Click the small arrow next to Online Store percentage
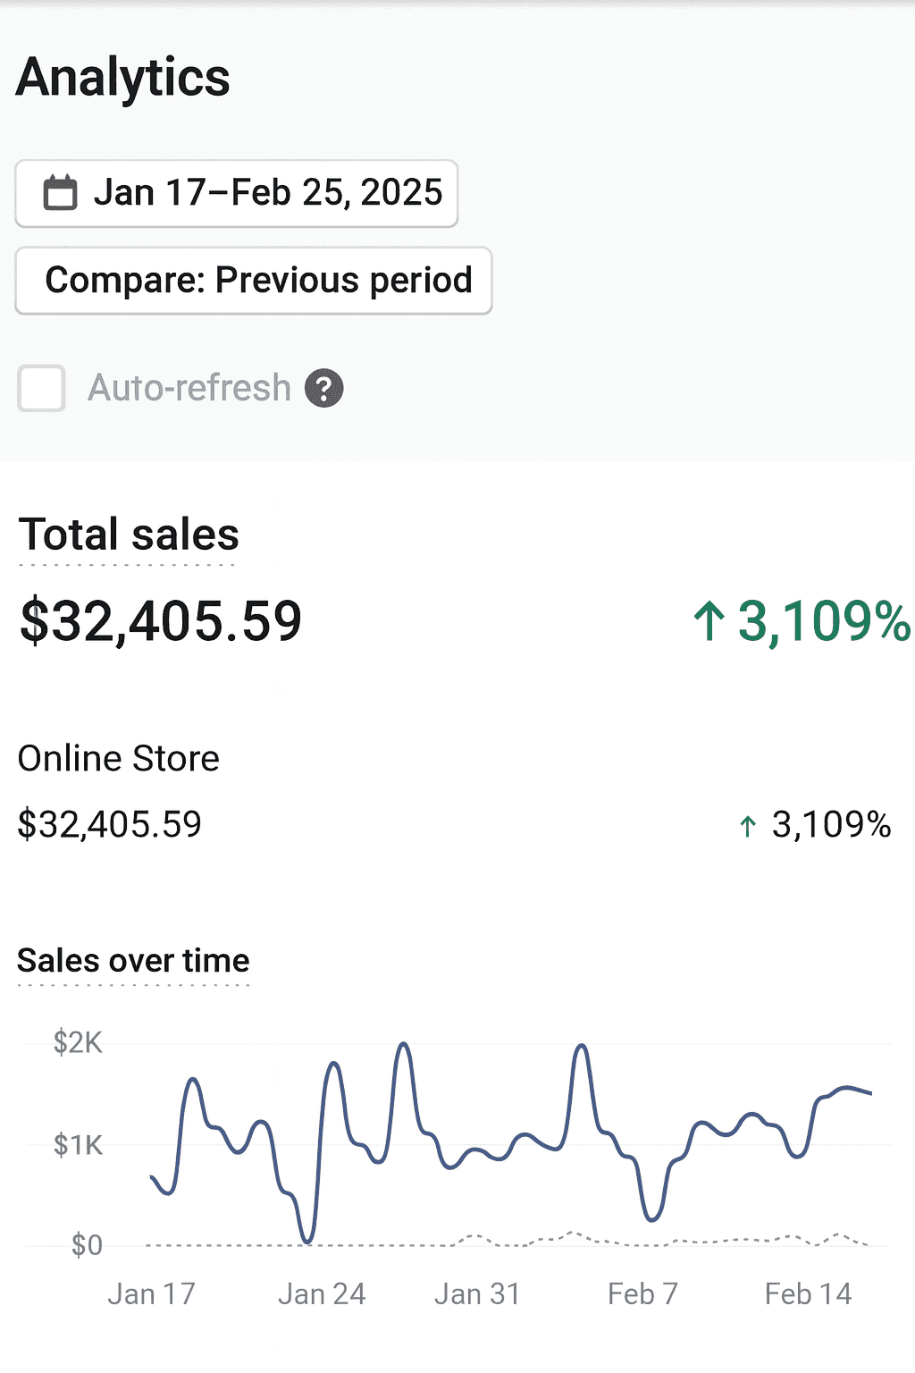Screen dimensions: 915x1373 747,826
